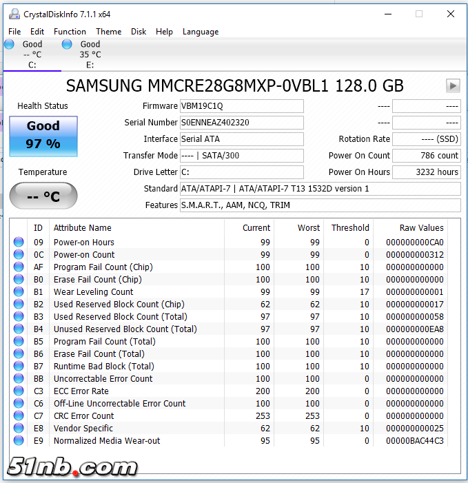Select the E: drive tab
This screenshot has height=483, width=468.
[90, 54]
